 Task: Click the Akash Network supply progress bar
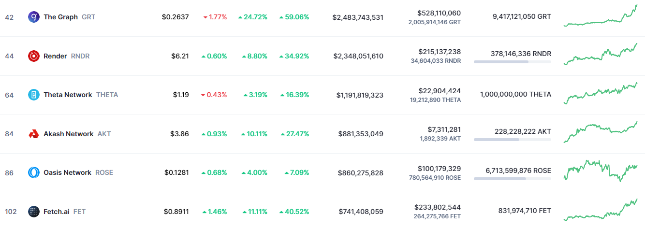tap(512, 140)
